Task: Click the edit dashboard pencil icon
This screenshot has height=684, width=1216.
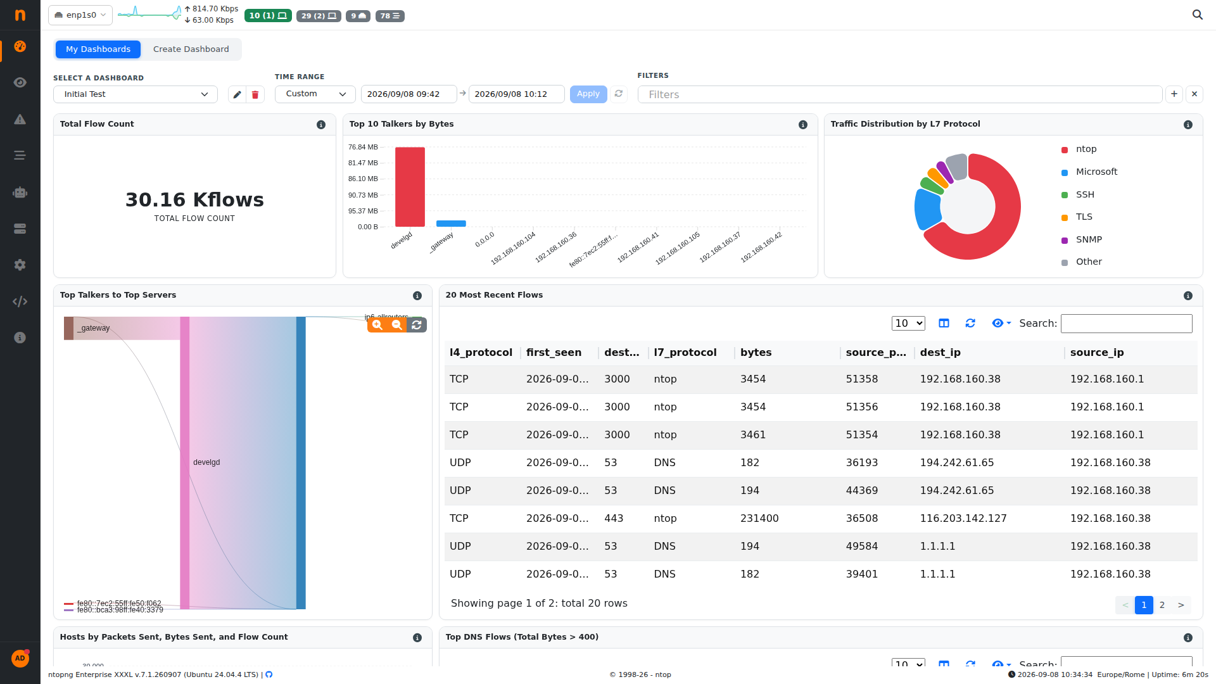Action: pyautogui.click(x=237, y=94)
